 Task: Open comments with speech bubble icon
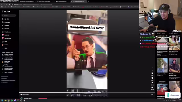(152, 78)
